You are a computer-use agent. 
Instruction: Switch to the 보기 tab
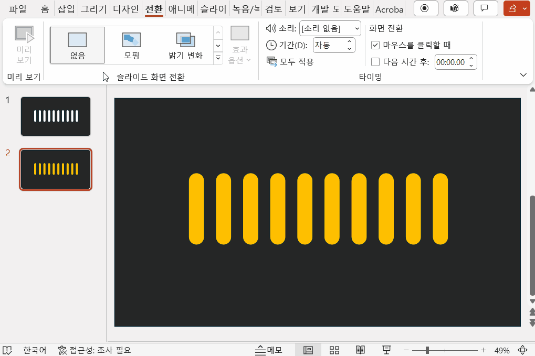click(297, 9)
